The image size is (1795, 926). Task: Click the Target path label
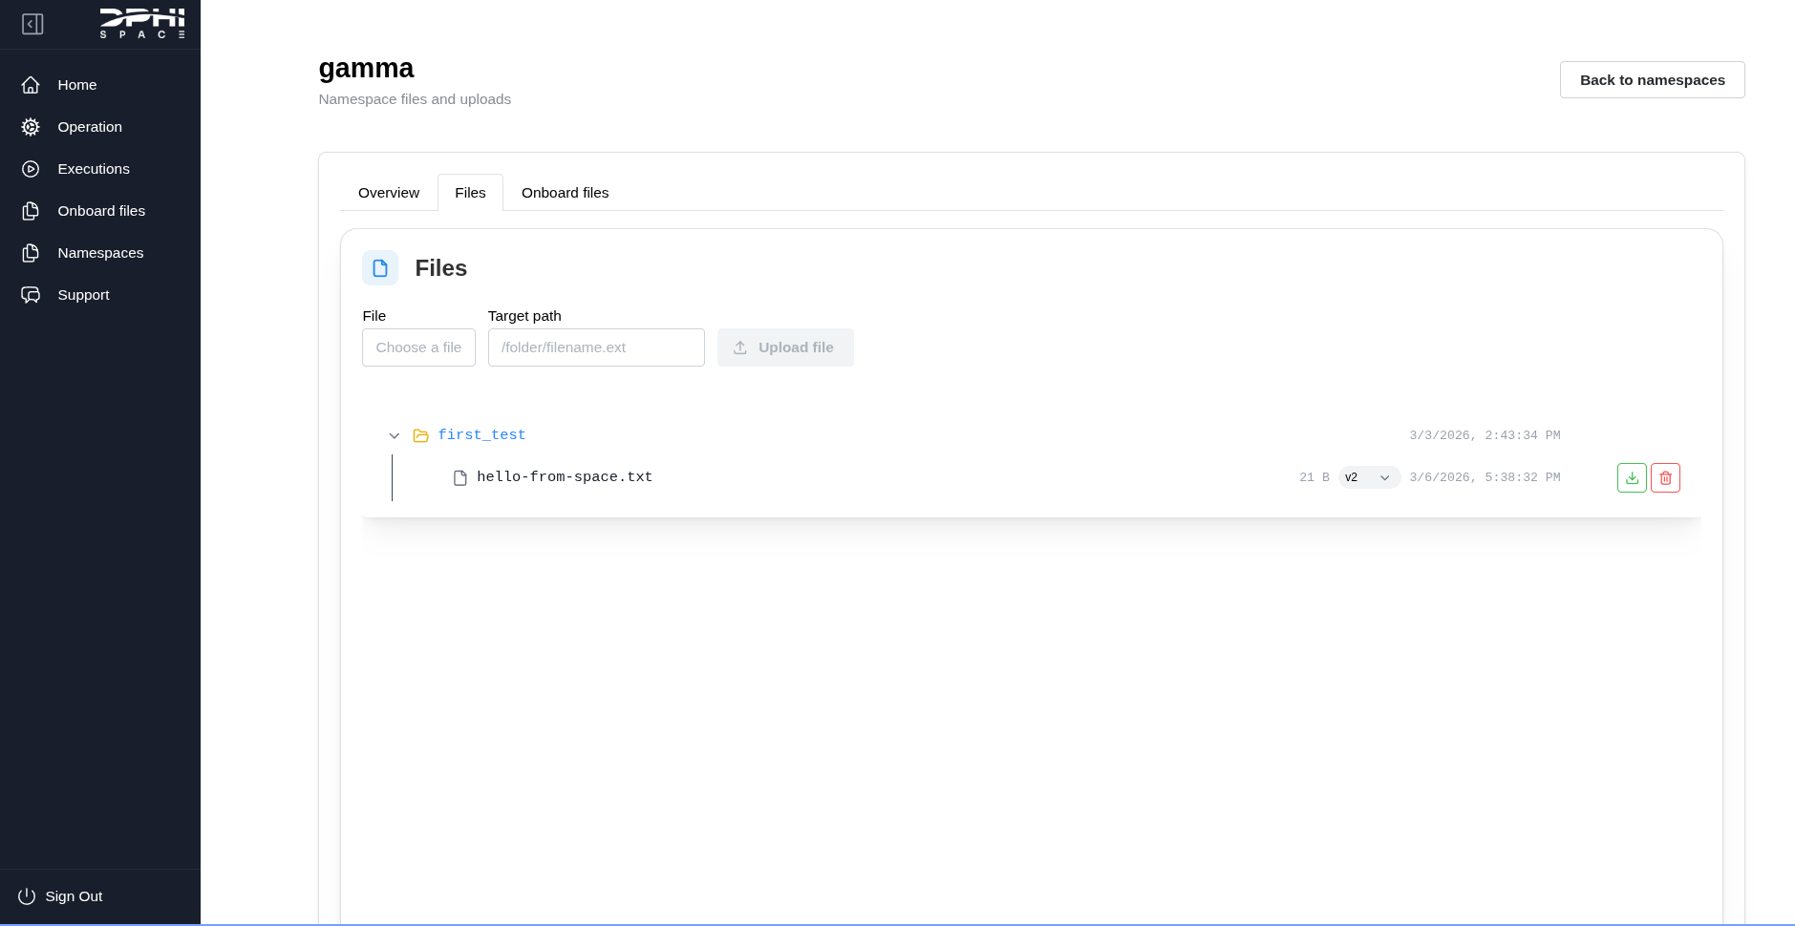click(524, 316)
